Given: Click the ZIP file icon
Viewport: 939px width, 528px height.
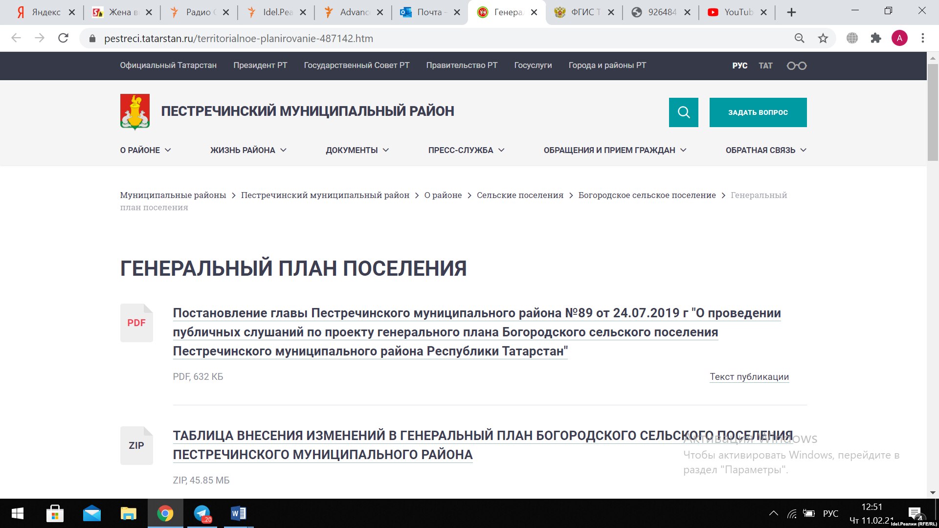Looking at the screenshot, I should 136,445.
